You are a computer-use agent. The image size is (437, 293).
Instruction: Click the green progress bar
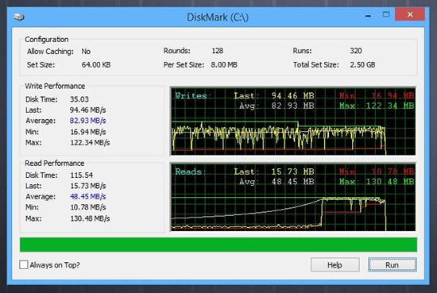coord(218,245)
